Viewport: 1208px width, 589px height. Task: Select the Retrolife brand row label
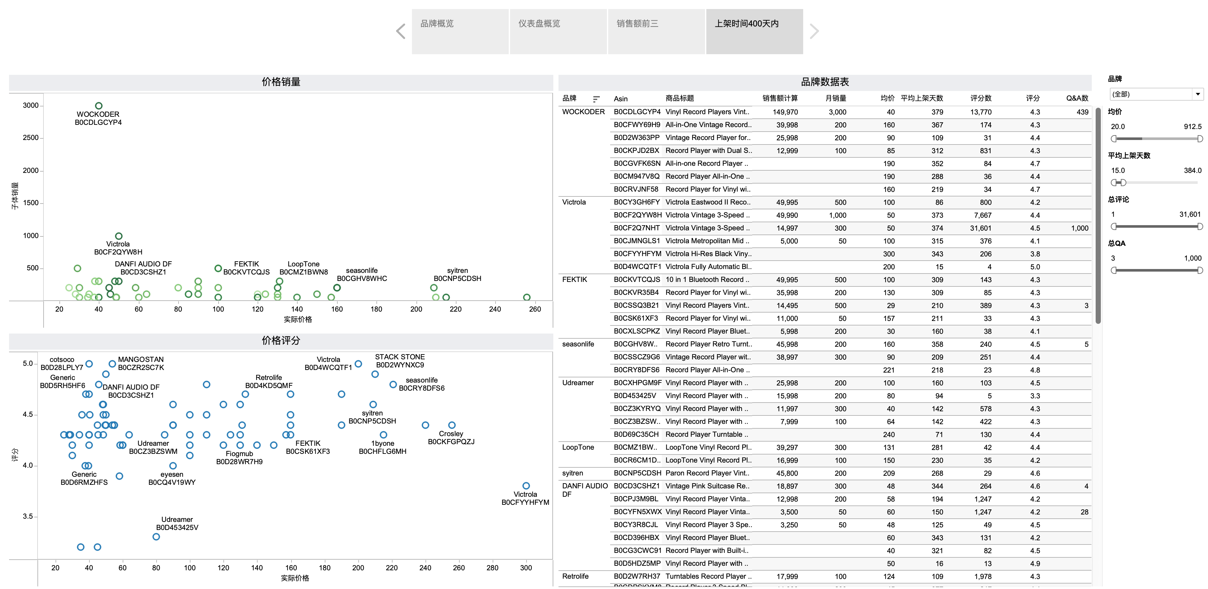tap(575, 576)
